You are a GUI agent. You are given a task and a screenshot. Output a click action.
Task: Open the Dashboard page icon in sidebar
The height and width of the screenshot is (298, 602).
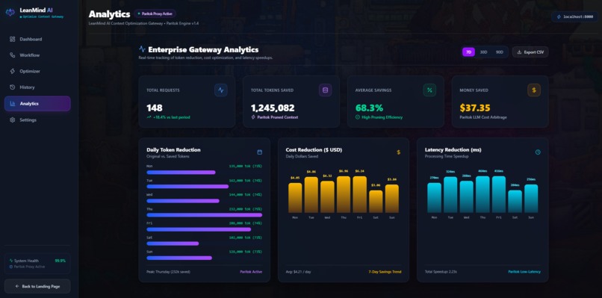(12, 39)
